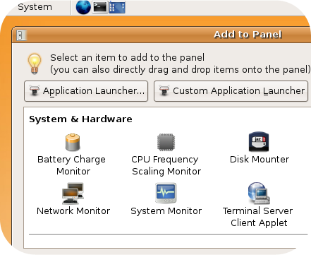Click the "System Monitor" label
This screenshot has height=255, width=311.
coord(166,211)
